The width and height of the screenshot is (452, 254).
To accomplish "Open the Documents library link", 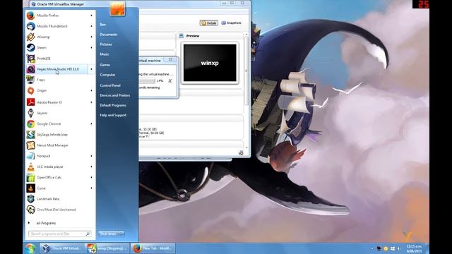I will [x=108, y=35].
